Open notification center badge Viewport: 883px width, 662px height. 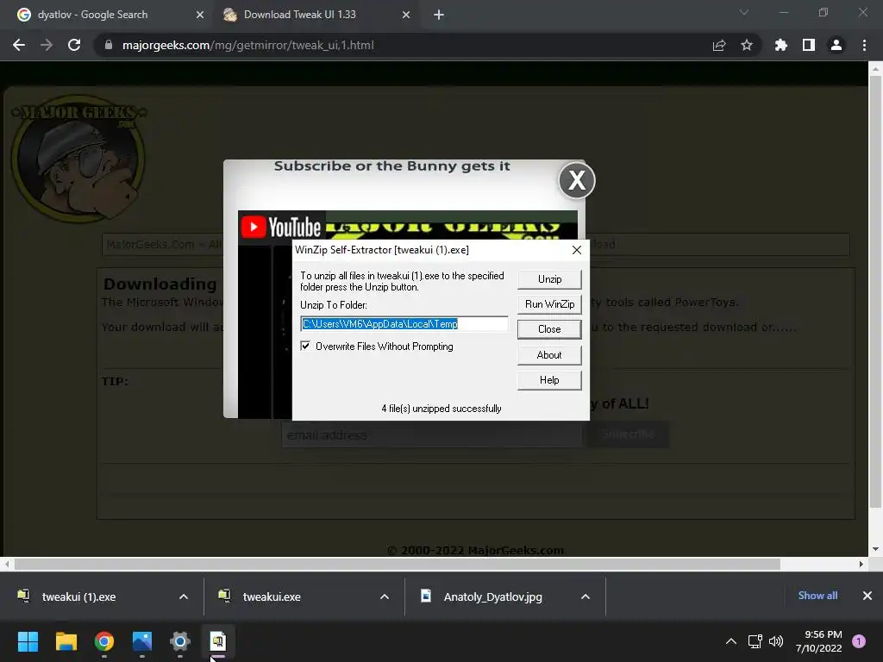pos(859,641)
